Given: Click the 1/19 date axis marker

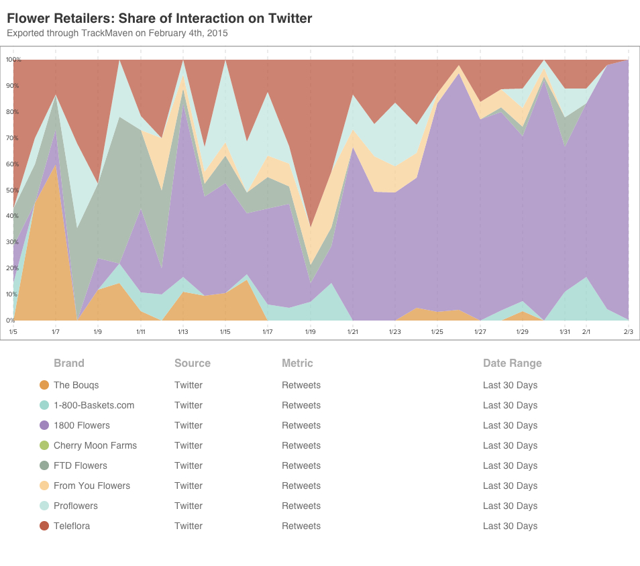Looking at the screenshot, I should click(310, 331).
